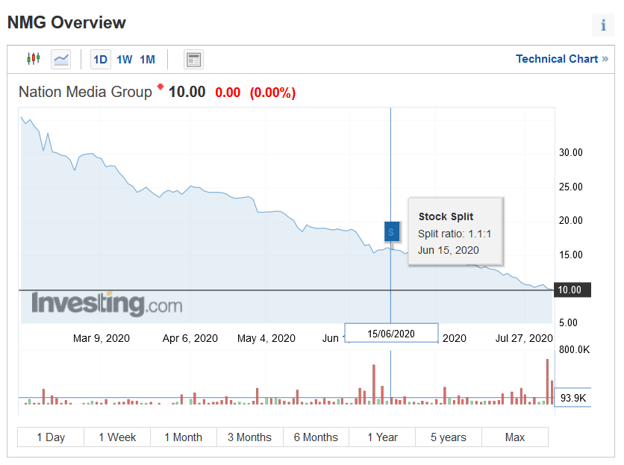
Task: Select the 1D interval
Action: point(100,60)
